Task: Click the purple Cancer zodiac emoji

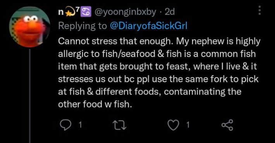Action: (x=86, y=12)
